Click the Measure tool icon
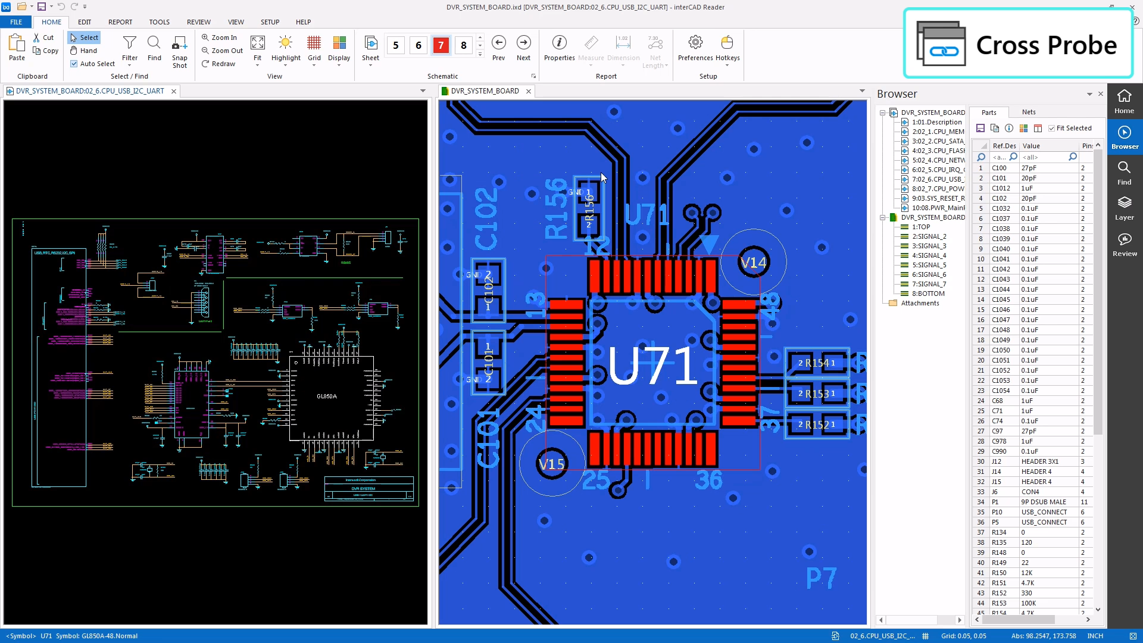1143x643 pixels. (x=591, y=43)
